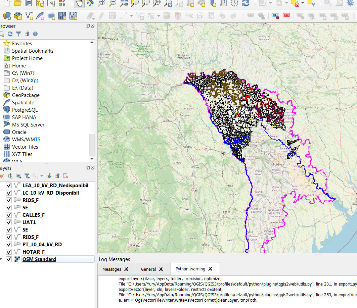Close the Python warning tab

pos(211,269)
